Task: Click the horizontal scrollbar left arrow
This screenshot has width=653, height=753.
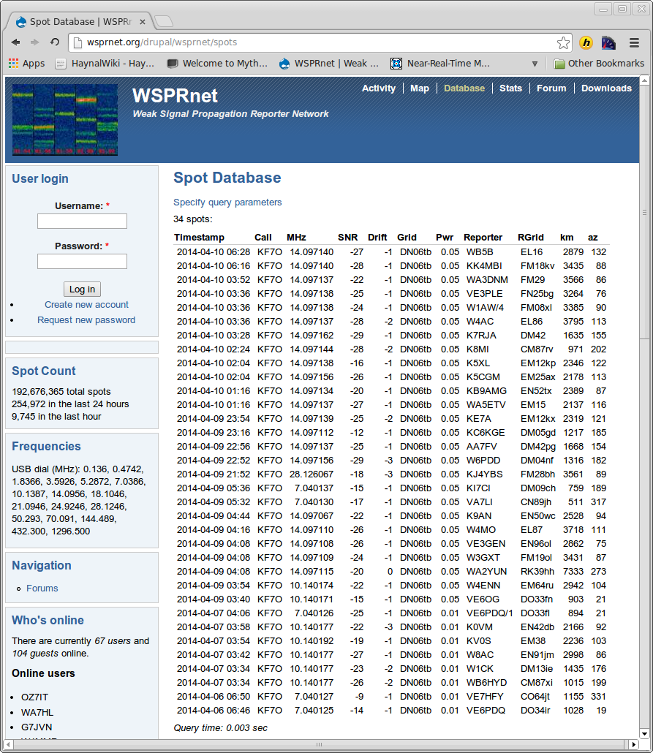Action: [x=8, y=745]
